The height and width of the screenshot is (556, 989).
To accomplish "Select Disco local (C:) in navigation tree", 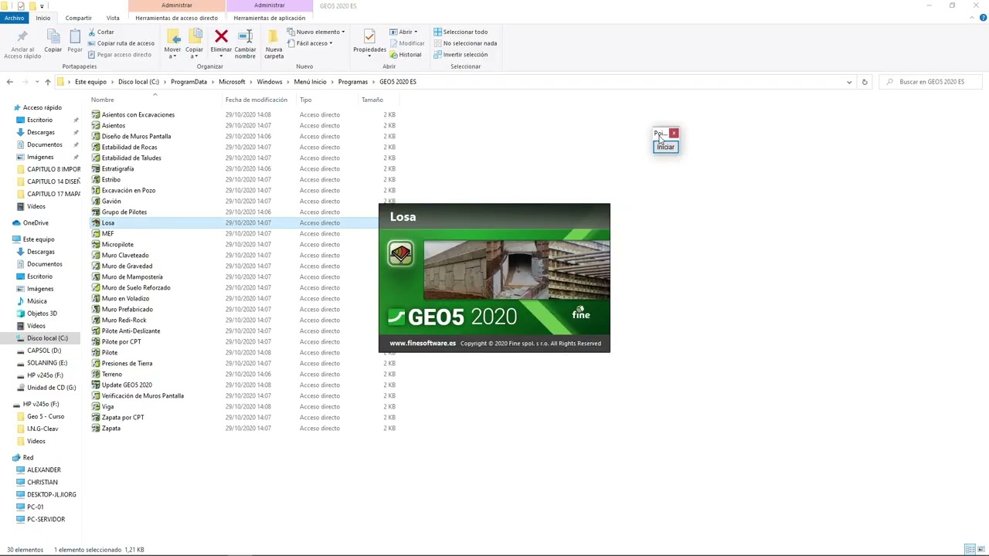I will pyautogui.click(x=47, y=338).
